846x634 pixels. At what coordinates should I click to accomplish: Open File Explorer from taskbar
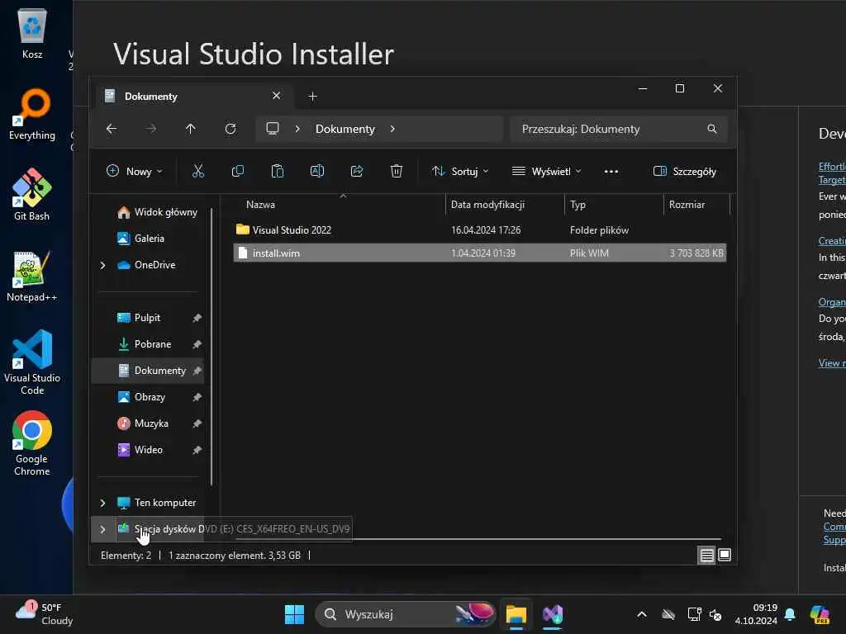click(516, 614)
